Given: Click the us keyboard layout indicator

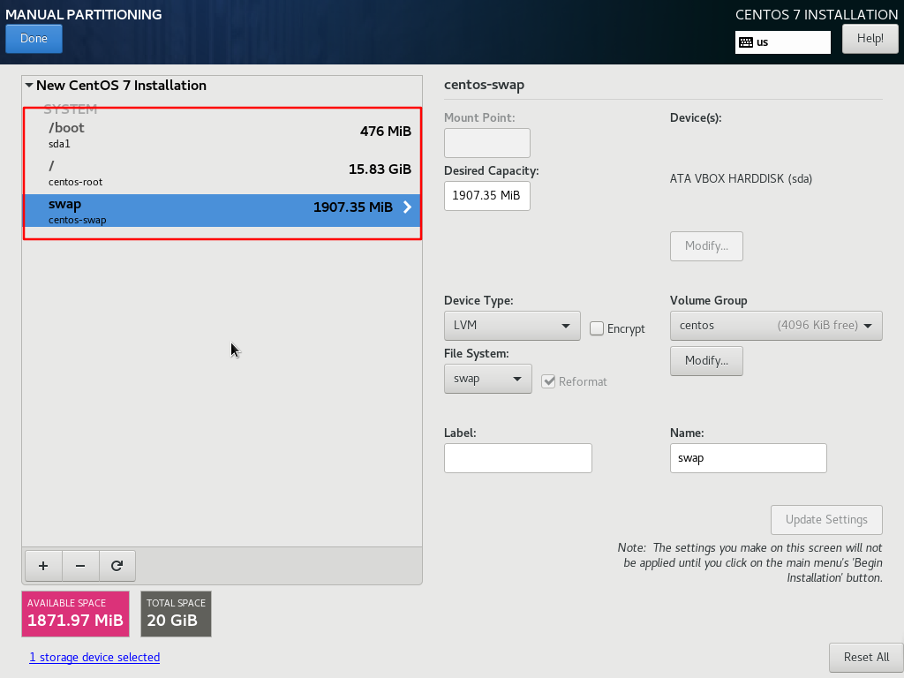Looking at the screenshot, I should click(783, 42).
